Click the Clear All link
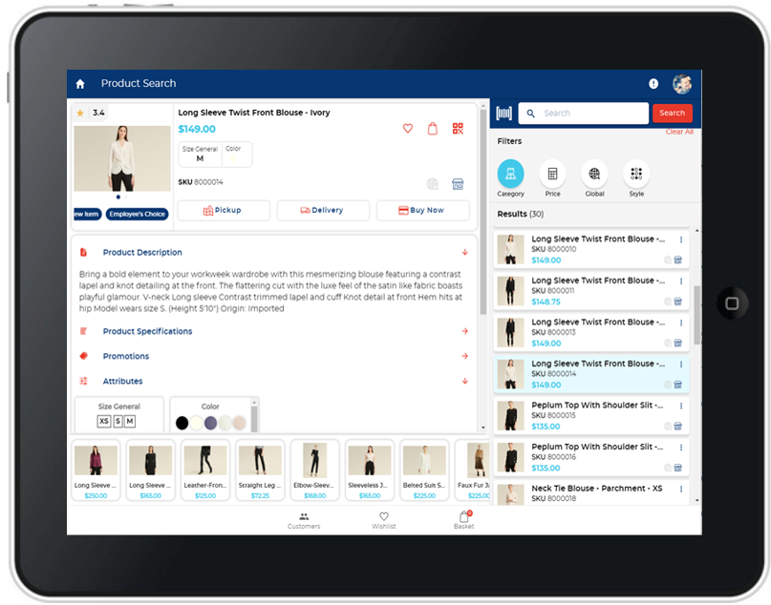 679,132
